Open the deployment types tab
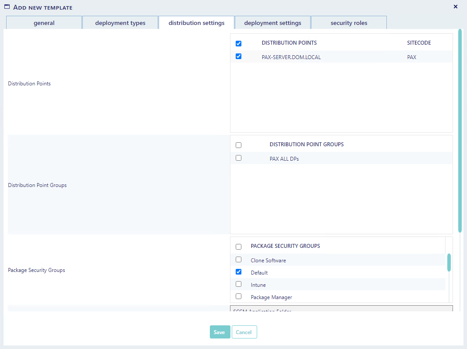Screen dimensions: 467x349 click(120, 23)
